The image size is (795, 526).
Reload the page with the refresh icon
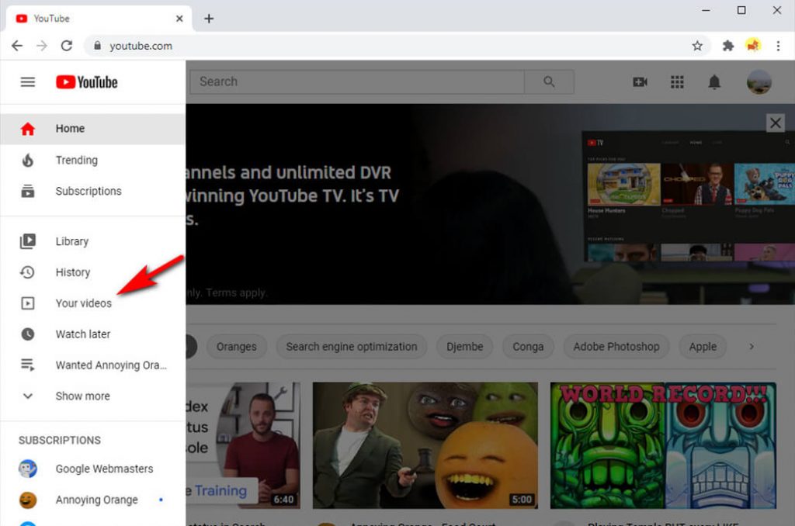click(67, 46)
